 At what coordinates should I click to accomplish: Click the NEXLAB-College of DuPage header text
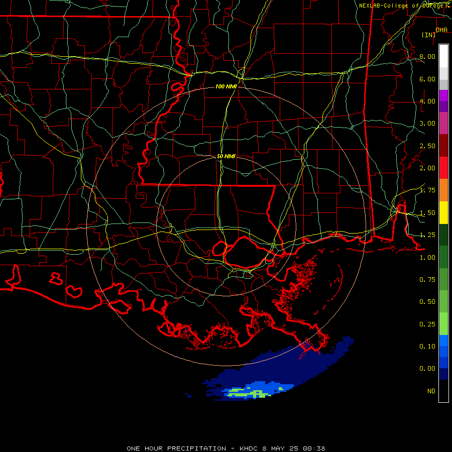coord(404,6)
